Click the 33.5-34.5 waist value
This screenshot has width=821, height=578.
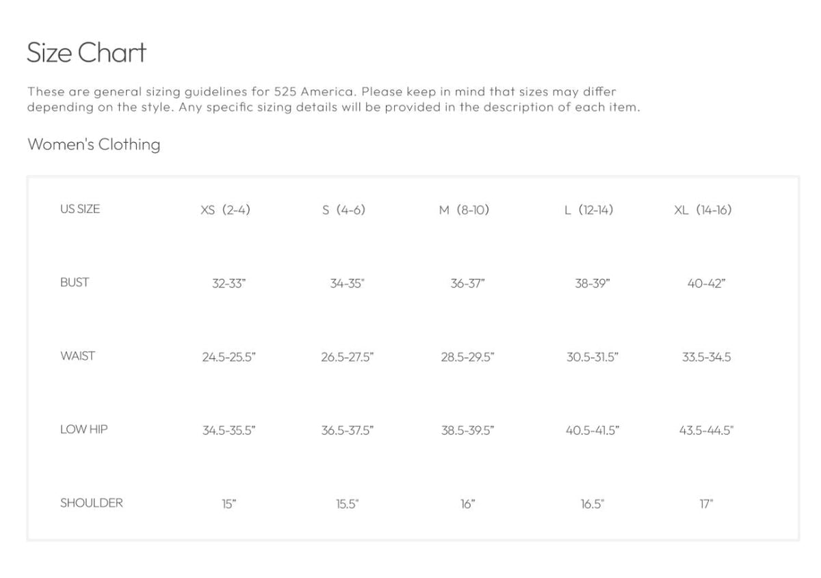pyautogui.click(x=707, y=357)
